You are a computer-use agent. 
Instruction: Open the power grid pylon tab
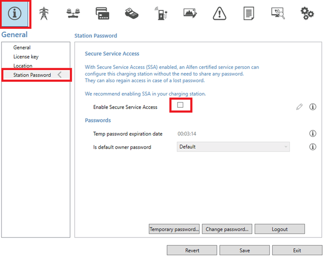pyautogui.click(x=44, y=14)
